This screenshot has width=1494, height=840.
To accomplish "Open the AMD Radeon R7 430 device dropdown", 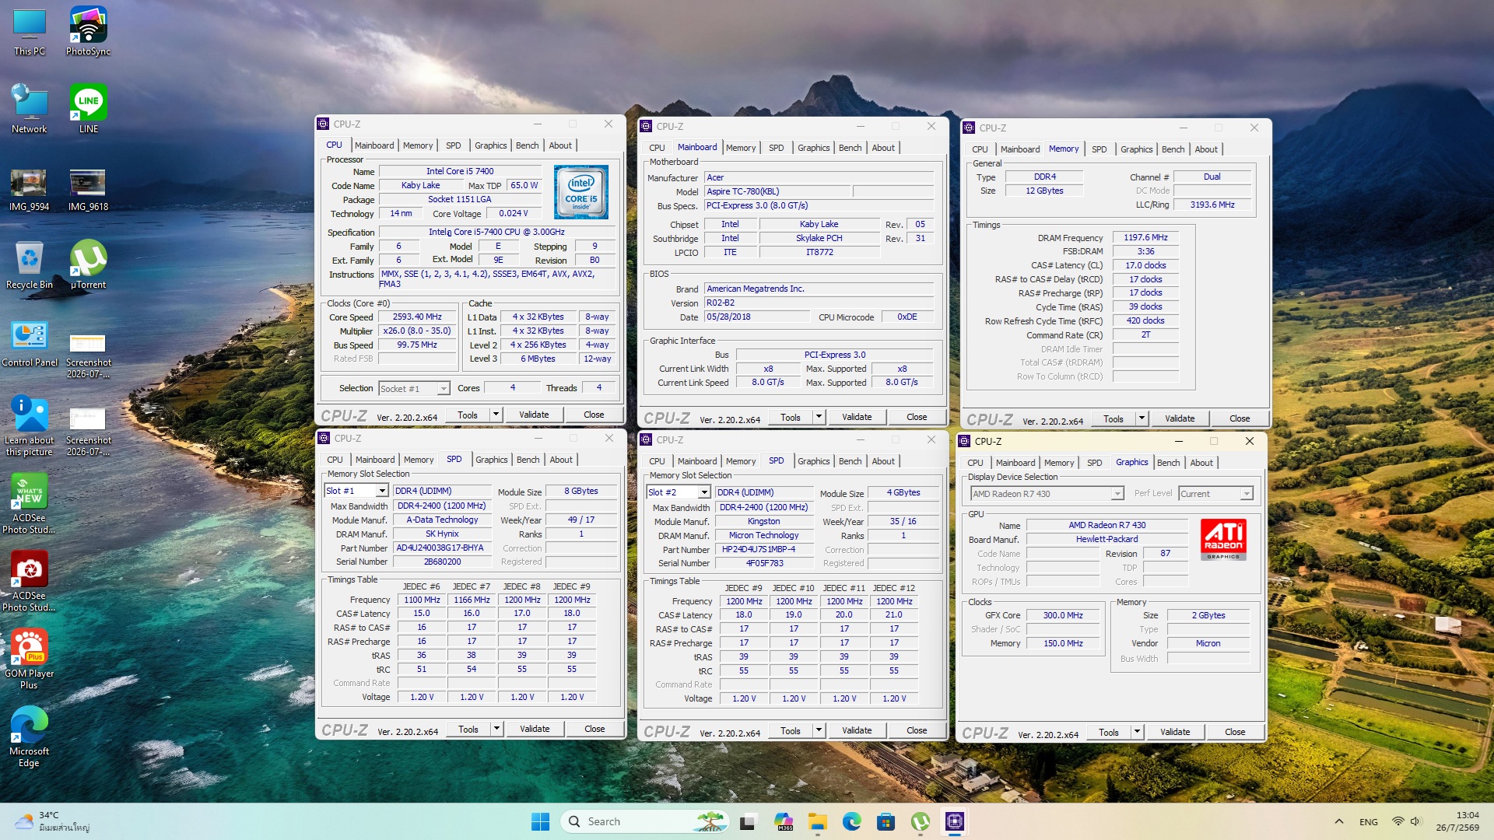I will point(1047,494).
